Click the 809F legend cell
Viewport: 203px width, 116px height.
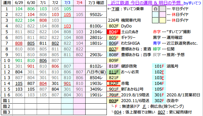pyautogui.click(x=114, y=60)
